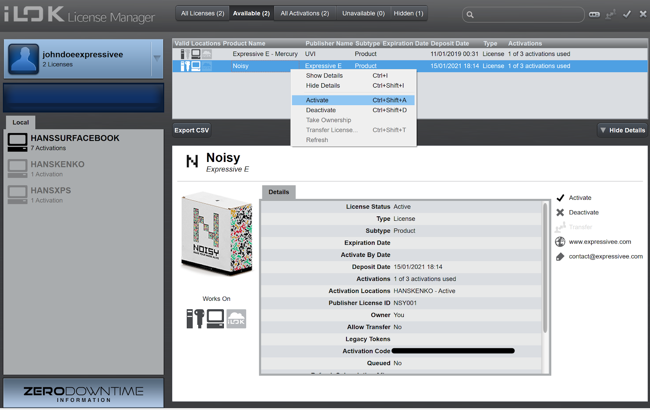The height and width of the screenshot is (410, 650).
Task: Choose Hide Details in context menu
Action: pyautogui.click(x=353, y=86)
